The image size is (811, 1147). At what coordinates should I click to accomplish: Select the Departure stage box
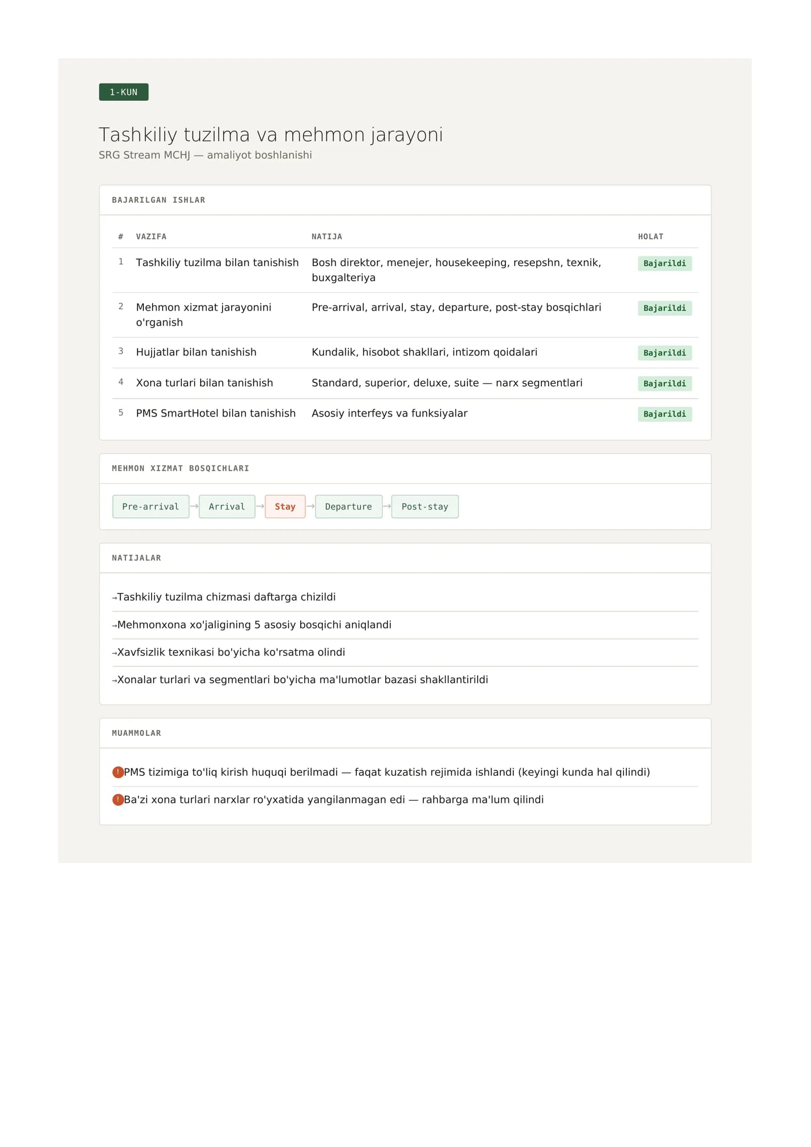[348, 506]
